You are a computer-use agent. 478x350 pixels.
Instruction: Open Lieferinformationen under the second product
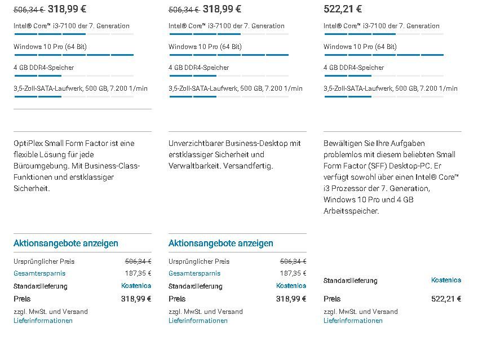pos(198,321)
